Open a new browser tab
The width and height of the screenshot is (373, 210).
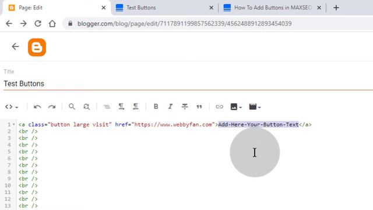point(336,8)
